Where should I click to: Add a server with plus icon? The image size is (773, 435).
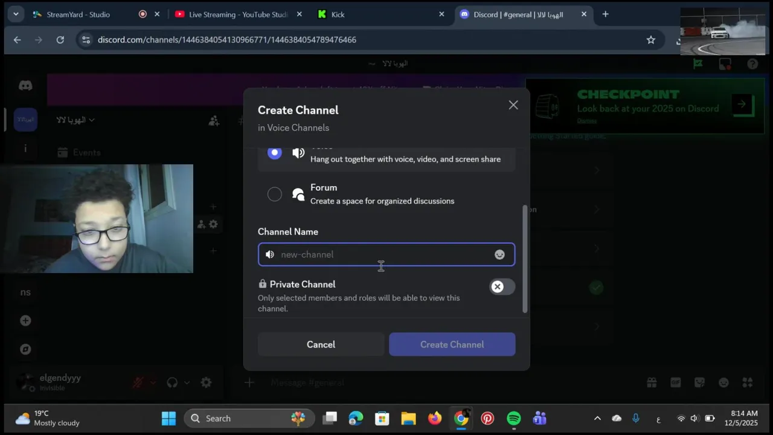25,321
